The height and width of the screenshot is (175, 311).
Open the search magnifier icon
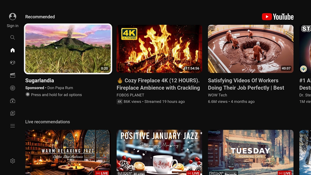tap(12, 37)
